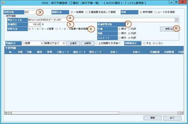Image resolution: width=188 pixels, height=124 pixels.
Task: Click the scroll-right arrow under the grid
Action: click(179, 112)
